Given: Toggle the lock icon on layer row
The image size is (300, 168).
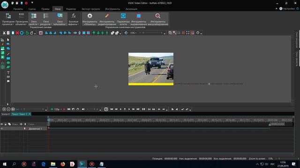Looking at the screenshot, I should (6, 124).
